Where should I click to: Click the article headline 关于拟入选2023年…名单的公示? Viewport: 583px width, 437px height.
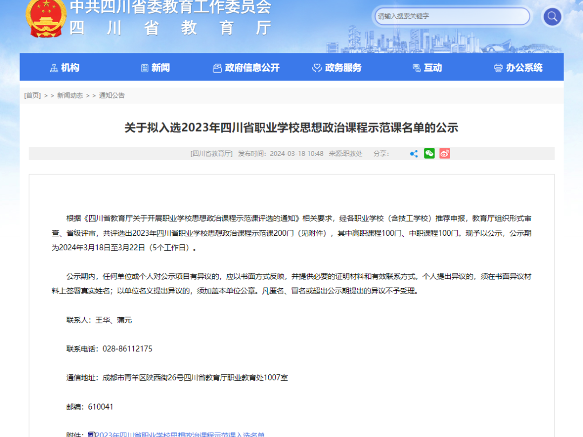[x=291, y=128]
